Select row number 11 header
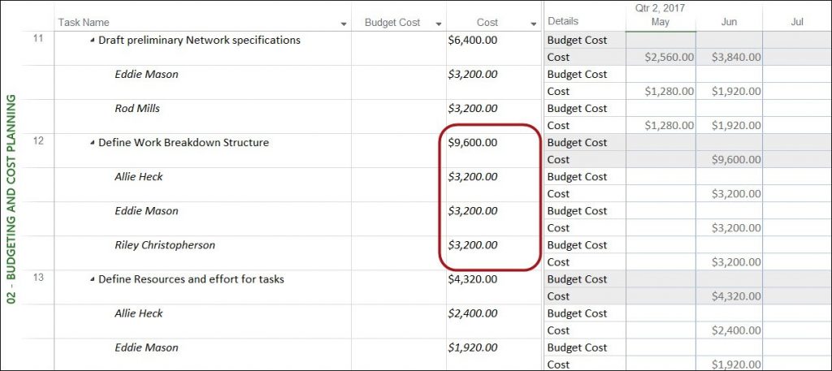Viewport: 832px width, 371px height. click(38, 48)
